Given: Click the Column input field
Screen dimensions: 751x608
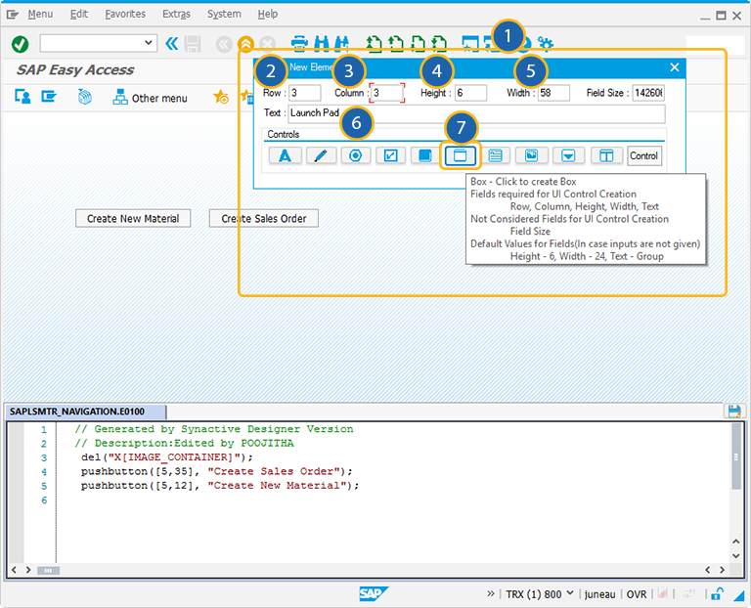Looking at the screenshot, I should click(x=387, y=93).
